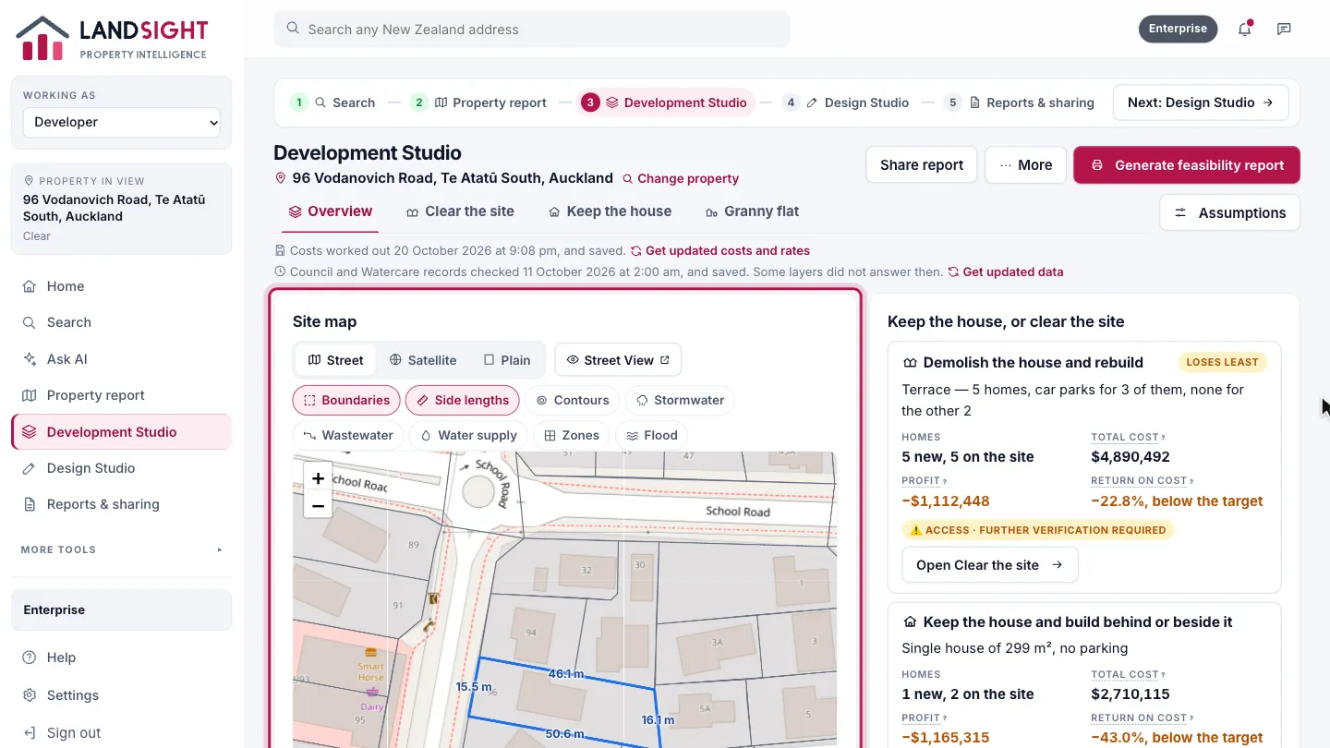Click Change property link
Viewport: 1330px width, 748px height.
pos(681,179)
